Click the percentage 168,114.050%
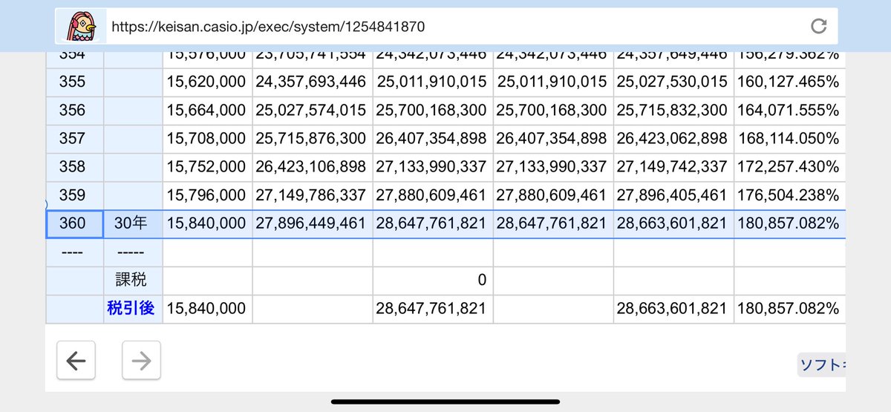This screenshot has width=891, height=412. pos(789,138)
